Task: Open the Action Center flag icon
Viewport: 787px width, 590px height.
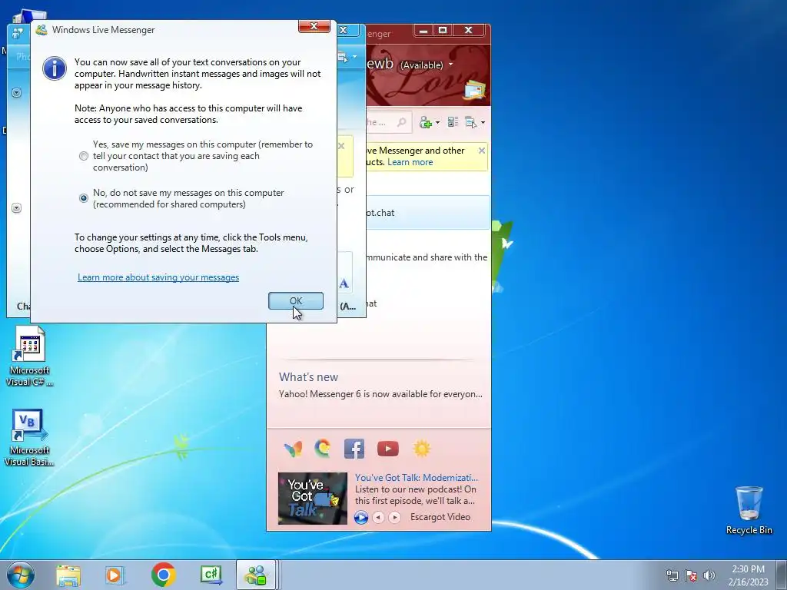Action: click(691, 575)
